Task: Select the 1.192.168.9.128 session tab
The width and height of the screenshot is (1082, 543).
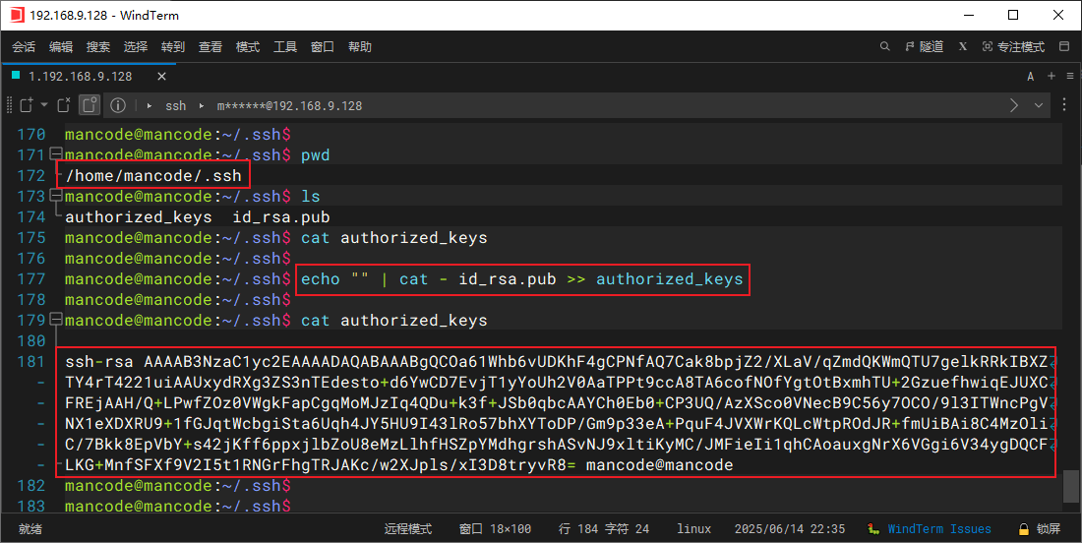Action: (79, 76)
